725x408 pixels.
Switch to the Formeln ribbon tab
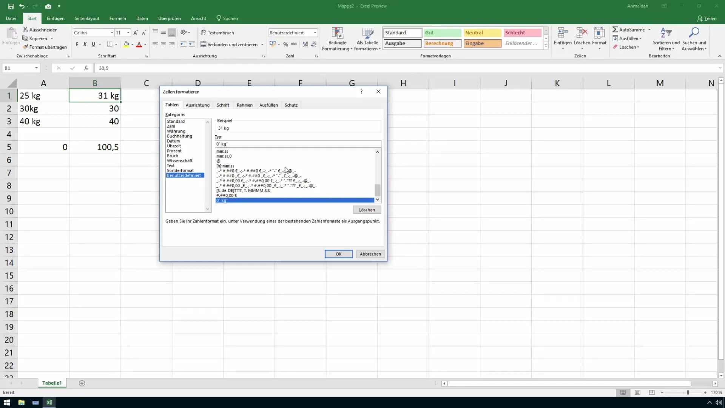[117, 19]
